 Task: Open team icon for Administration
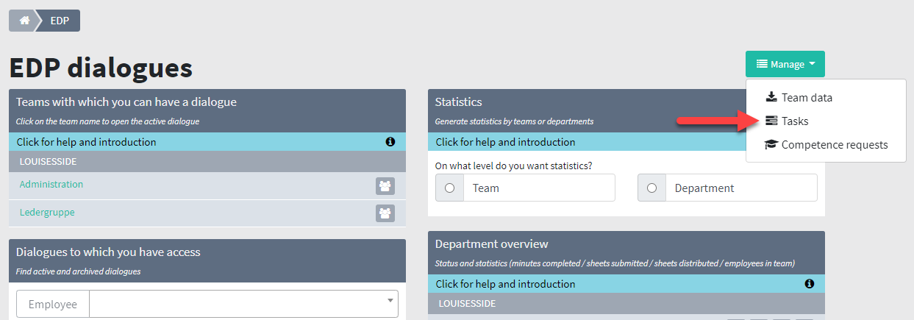click(385, 185)
